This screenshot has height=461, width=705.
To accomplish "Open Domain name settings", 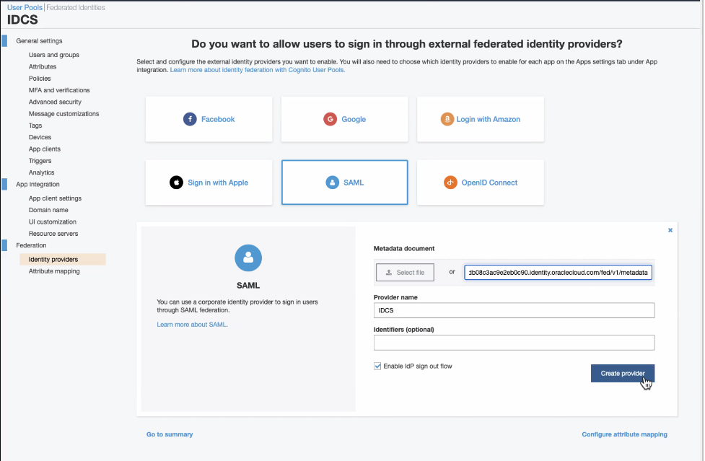I will [48, 210].
